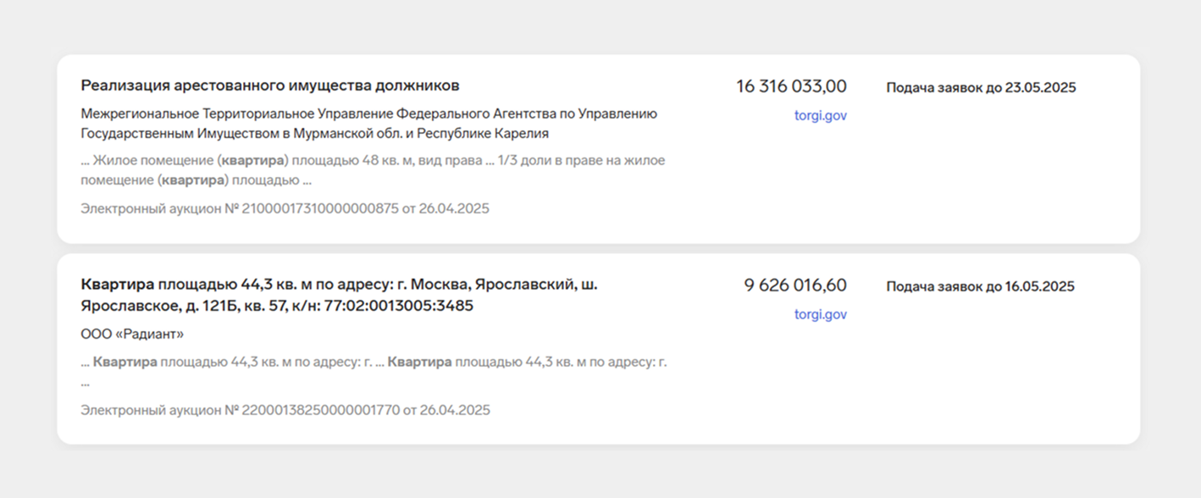Click "от 26.04.2025" date in the first listing
Screen dimensions: 1201x498
click(446, 208)
